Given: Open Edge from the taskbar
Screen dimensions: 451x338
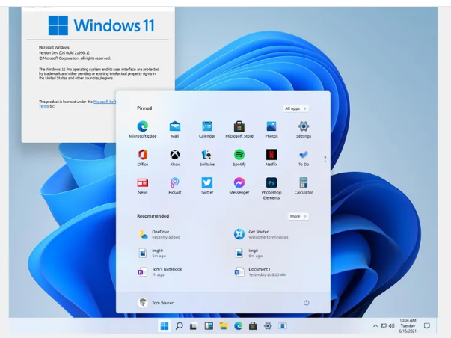Looking at the screenshot, I should coord(238,326).
